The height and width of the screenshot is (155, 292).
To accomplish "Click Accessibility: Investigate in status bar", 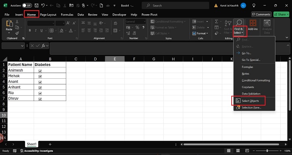I will point(36,151).
